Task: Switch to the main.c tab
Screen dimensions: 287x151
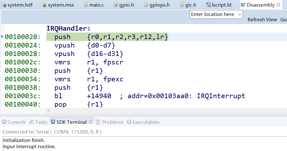Action: point(94,5)
